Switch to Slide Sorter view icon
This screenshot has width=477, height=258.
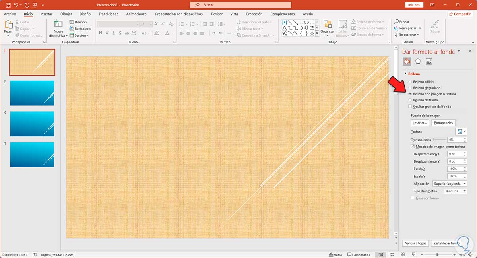(392, 255)
